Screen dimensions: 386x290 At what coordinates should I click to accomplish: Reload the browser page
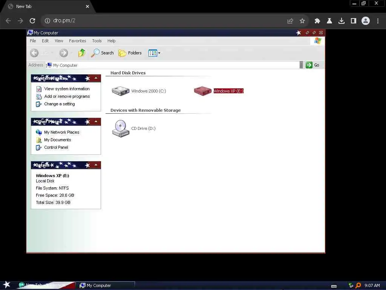32,21
